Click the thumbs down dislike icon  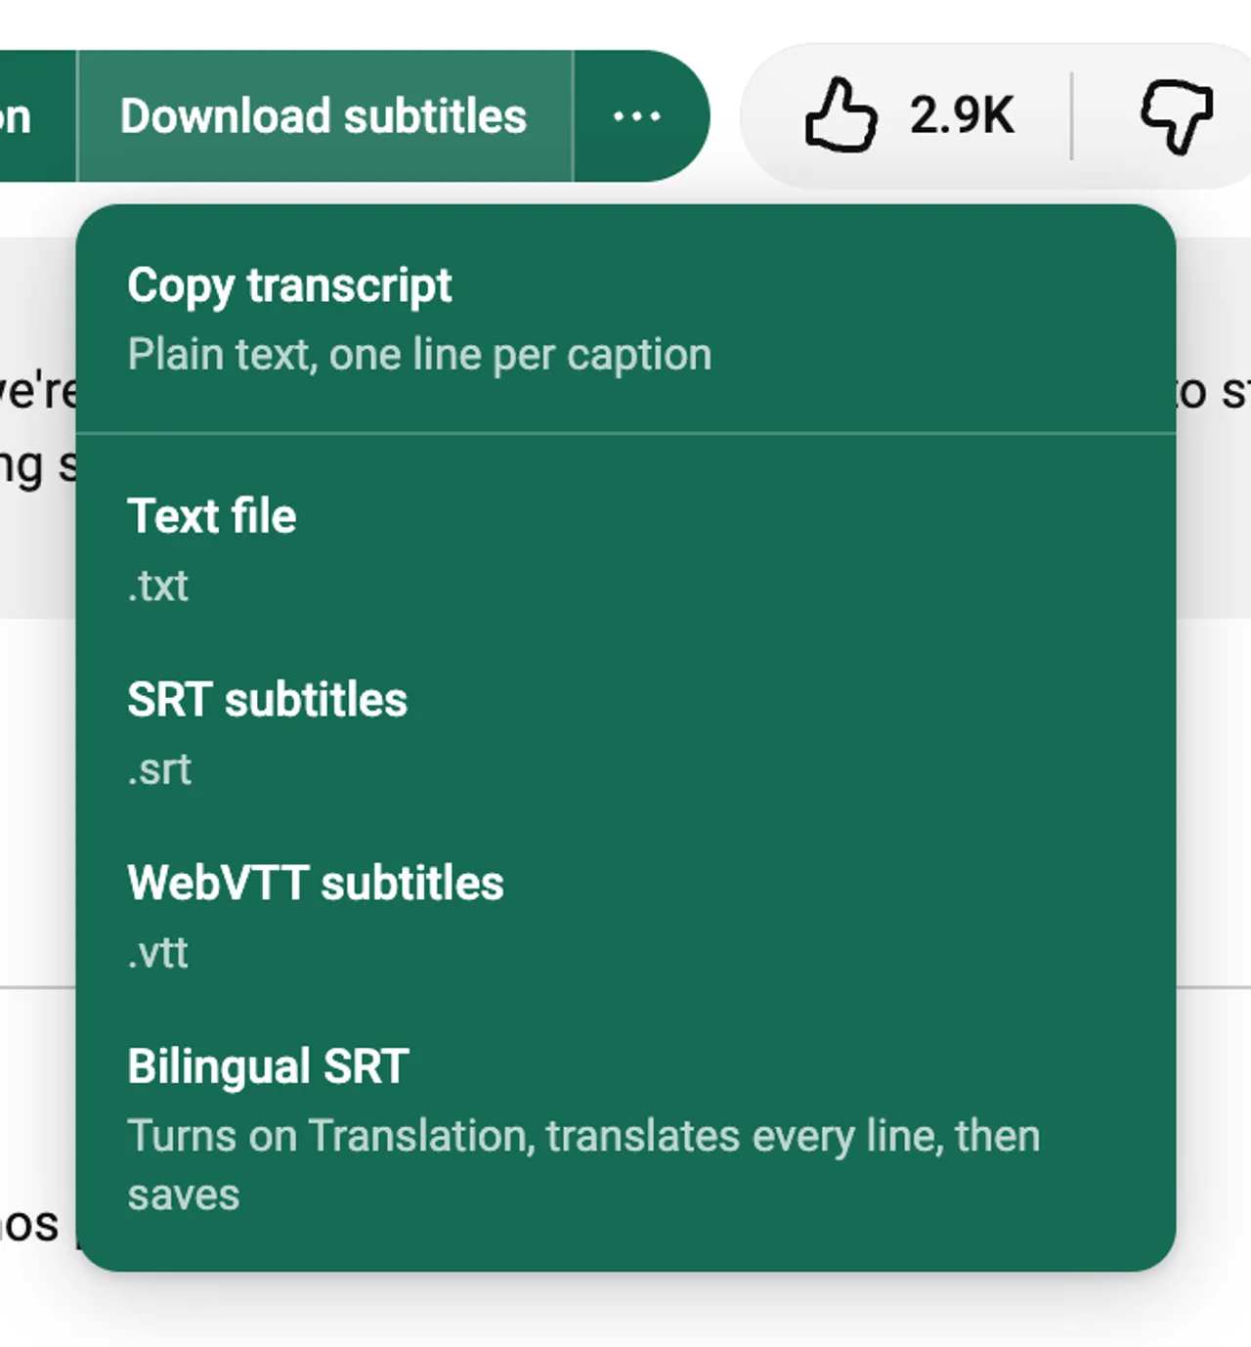click(x=1177, y=116)
